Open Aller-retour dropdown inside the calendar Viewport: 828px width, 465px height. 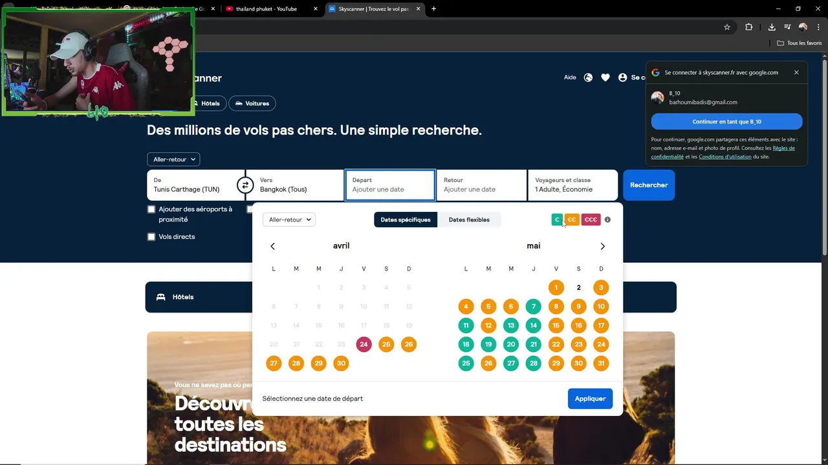pyautogui.click(x=289, y=220)
